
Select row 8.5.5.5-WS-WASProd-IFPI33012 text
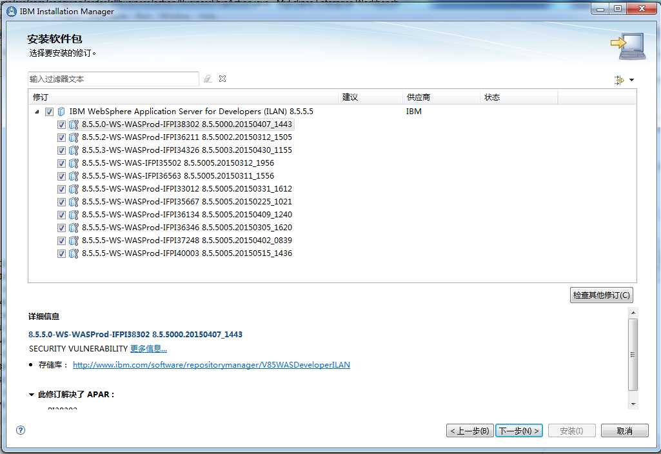click(187, 189)
